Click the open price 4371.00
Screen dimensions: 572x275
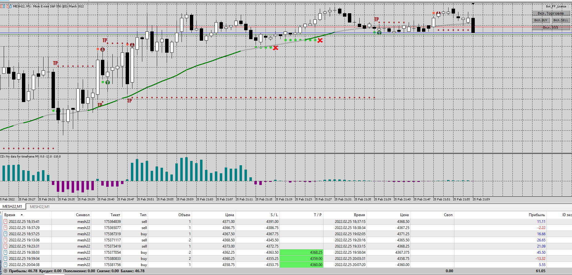click(228, 222)
